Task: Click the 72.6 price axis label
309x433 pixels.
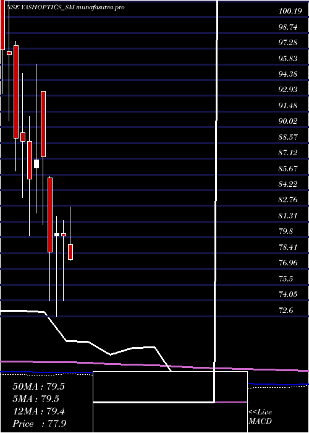Action: (286, 310)
